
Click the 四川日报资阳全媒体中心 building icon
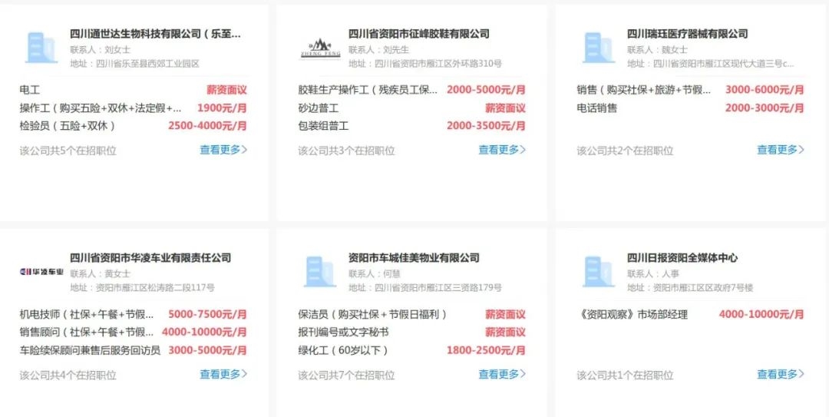click(599, 272)
